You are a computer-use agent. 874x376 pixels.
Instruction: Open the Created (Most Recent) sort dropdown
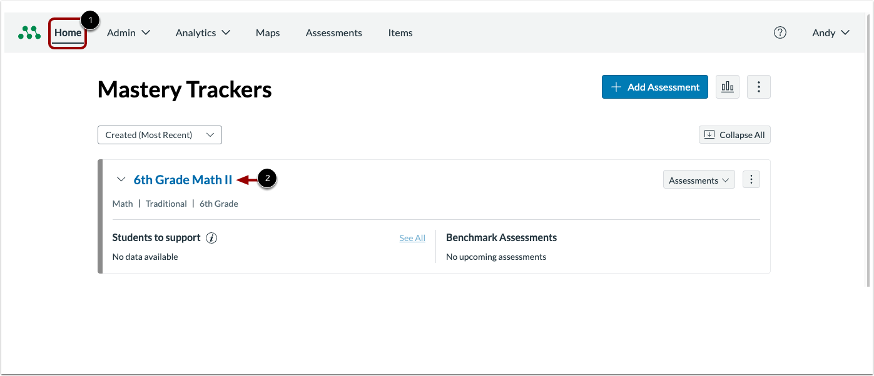(x=160, y=134)
